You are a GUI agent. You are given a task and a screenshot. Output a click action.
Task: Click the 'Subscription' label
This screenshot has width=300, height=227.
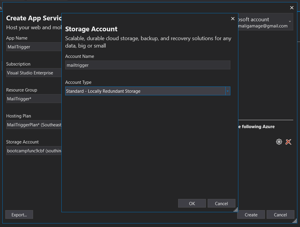(x=18, y=64)
